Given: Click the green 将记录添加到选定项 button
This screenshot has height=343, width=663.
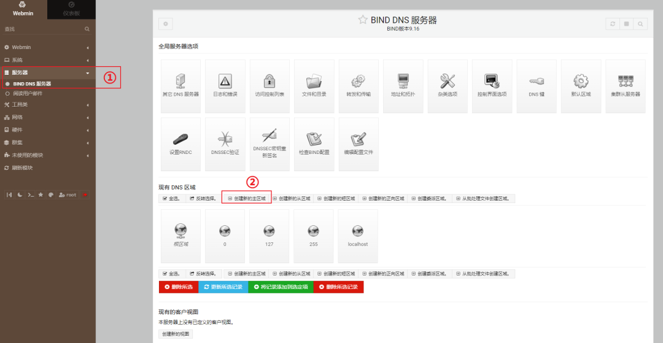Looking at the screenshot, I should [281, 287].
